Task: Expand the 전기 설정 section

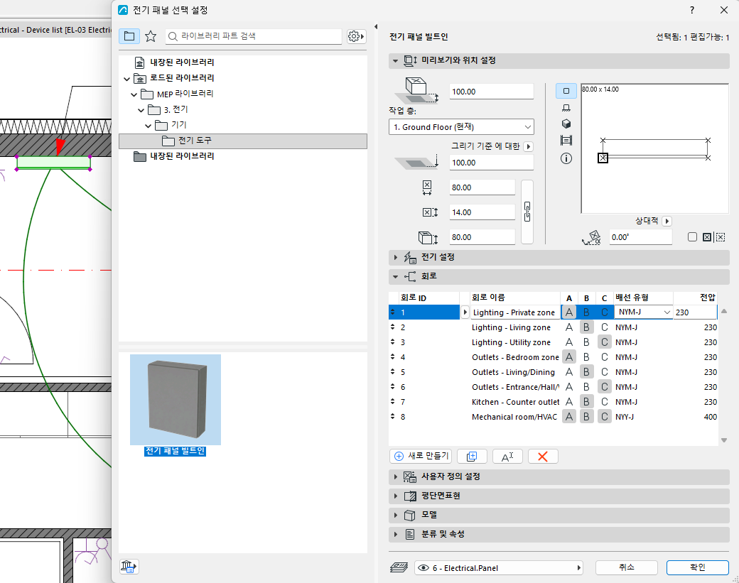Action: tap(395, 257)
